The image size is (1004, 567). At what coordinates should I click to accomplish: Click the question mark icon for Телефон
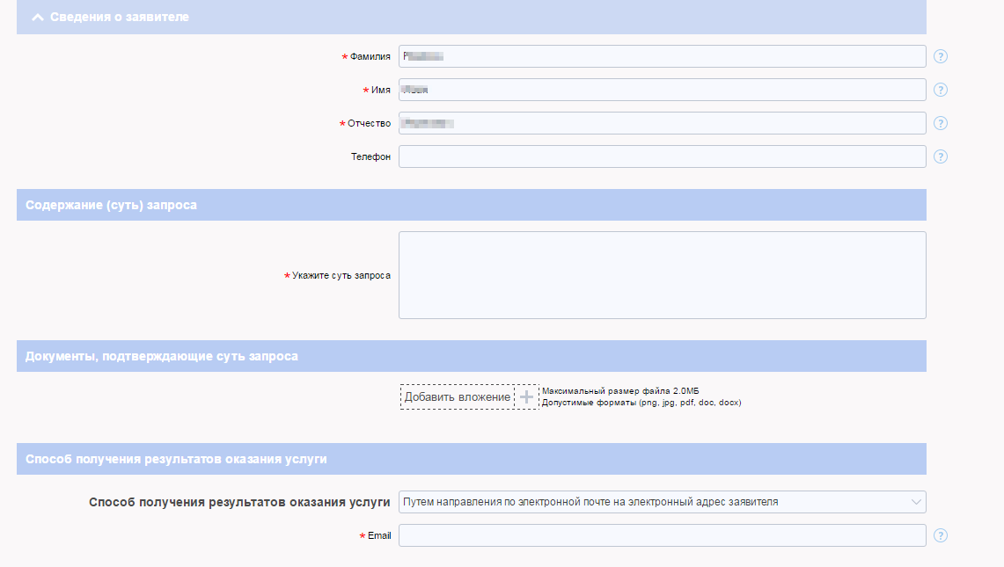940,156
